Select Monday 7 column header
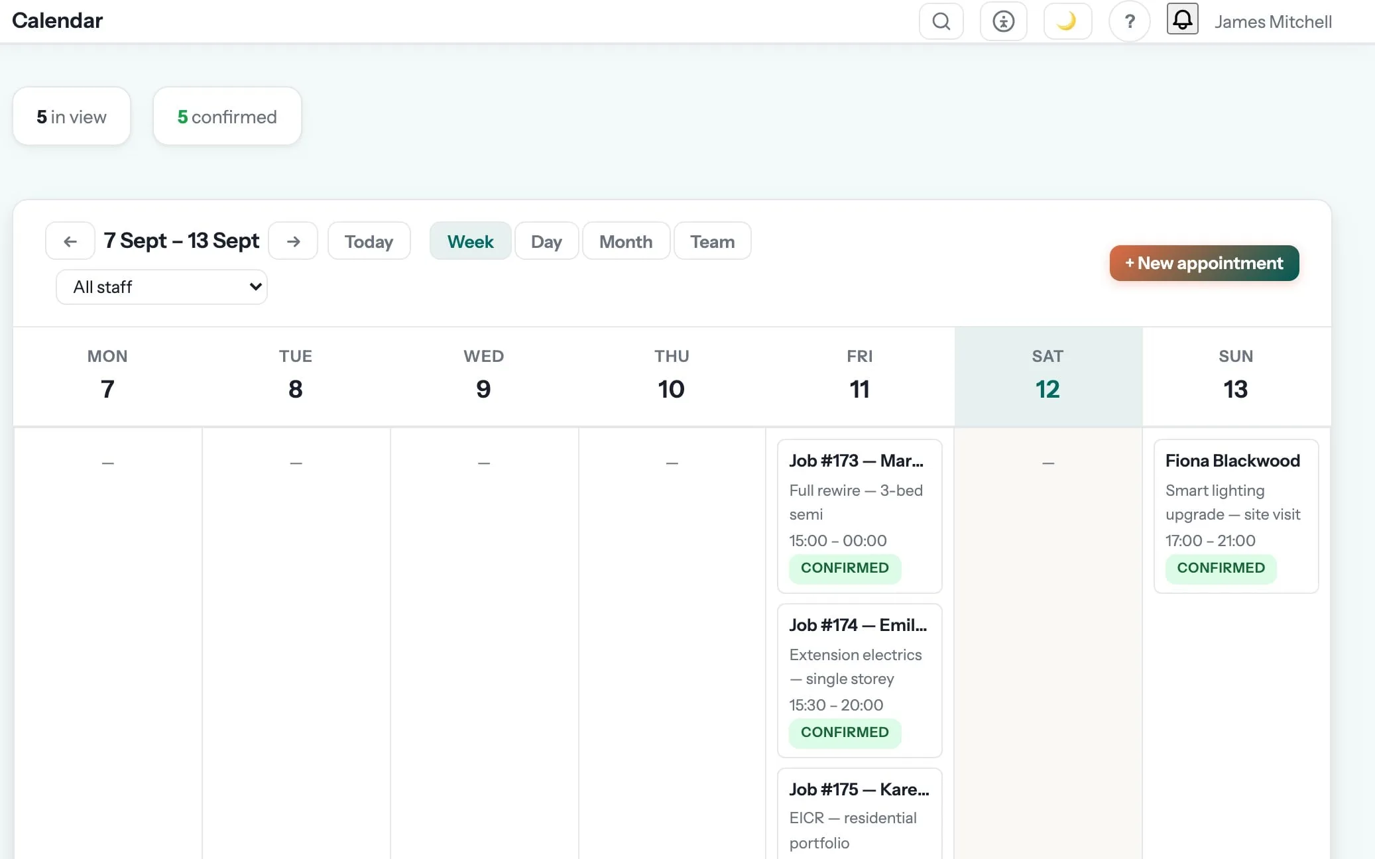The height and width of the screenshot is (859, 1375). (x=107, y=375)
